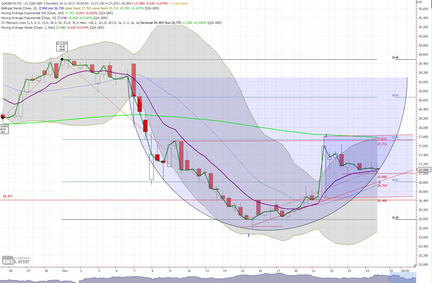Screen dimensions: 432x283
Task: Select the Moving Average Simple legend
Action: pyautogui.click(x=53, y=28)
